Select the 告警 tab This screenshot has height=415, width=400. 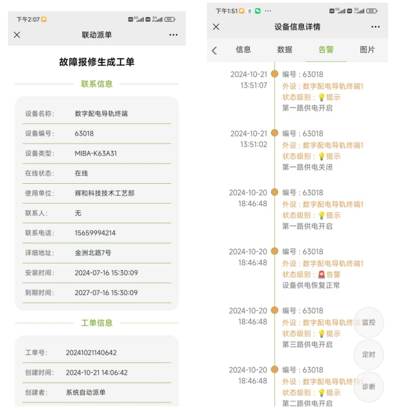326,49
